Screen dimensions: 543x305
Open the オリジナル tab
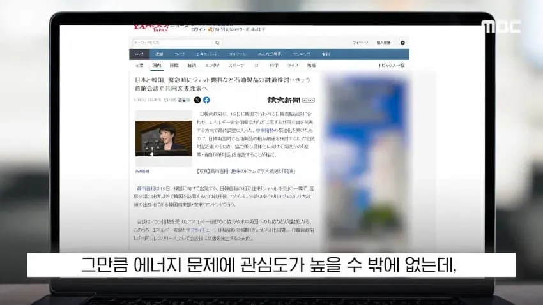238,54
